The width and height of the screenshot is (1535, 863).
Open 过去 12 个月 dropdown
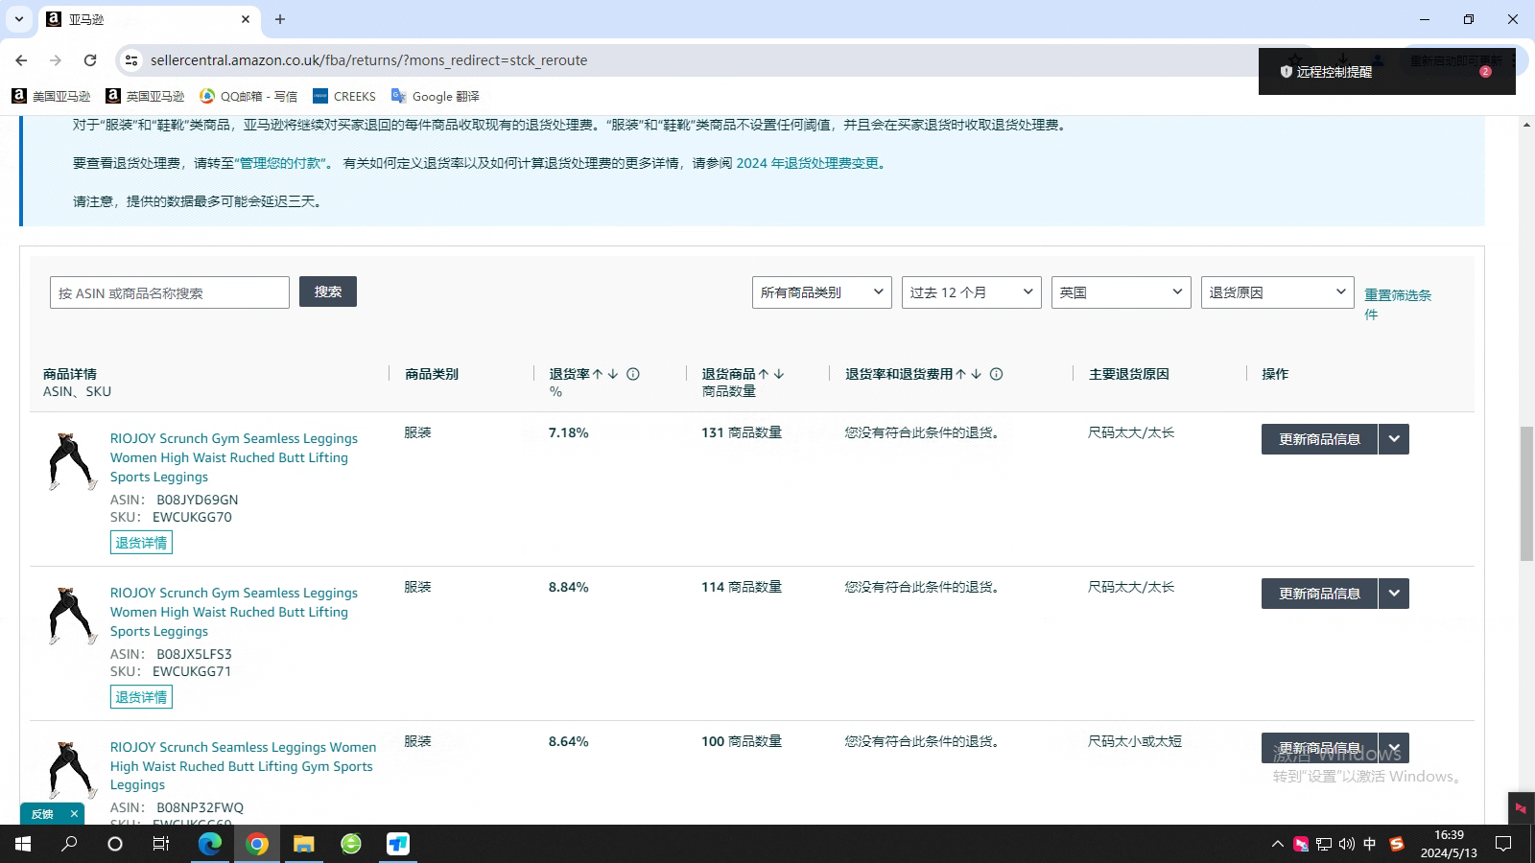pos(972,292)
